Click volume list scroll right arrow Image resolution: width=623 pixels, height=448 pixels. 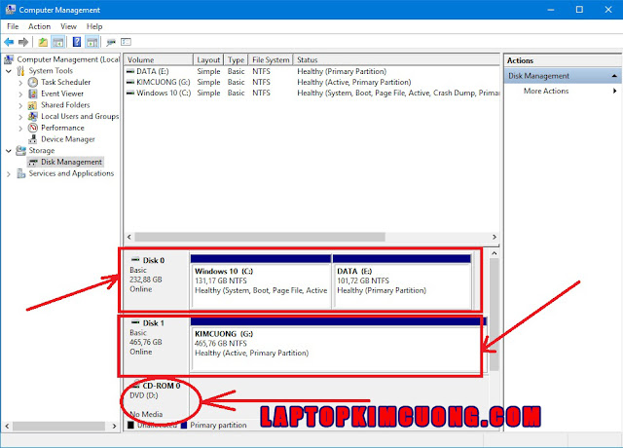pyautogui.click(x=495, y=237)
